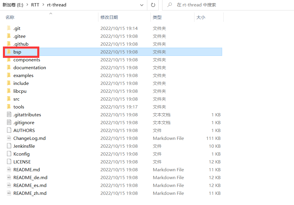Select the Kconfig file name
The width and height of the screenshot is (294, 205).
click(x=22, y=154)
